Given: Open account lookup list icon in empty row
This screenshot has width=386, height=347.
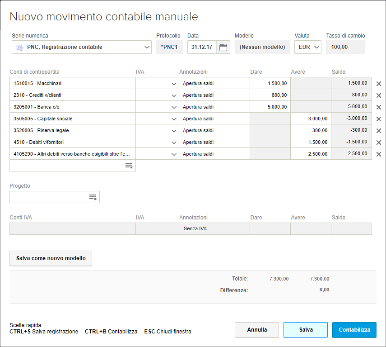Looking at the screenshot, I should pyautogui.click(x=129, y=166).
